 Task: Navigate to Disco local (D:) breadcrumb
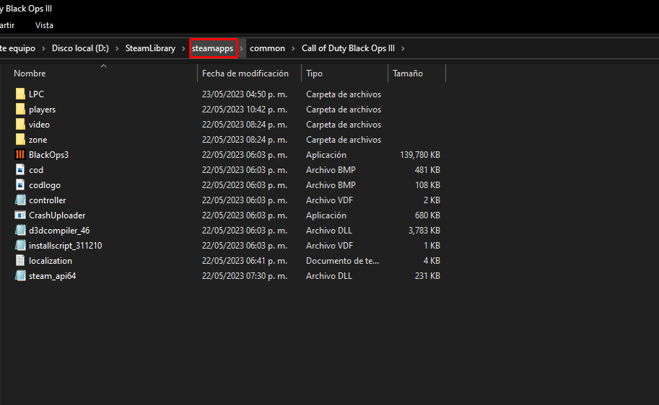pos(80,48)
